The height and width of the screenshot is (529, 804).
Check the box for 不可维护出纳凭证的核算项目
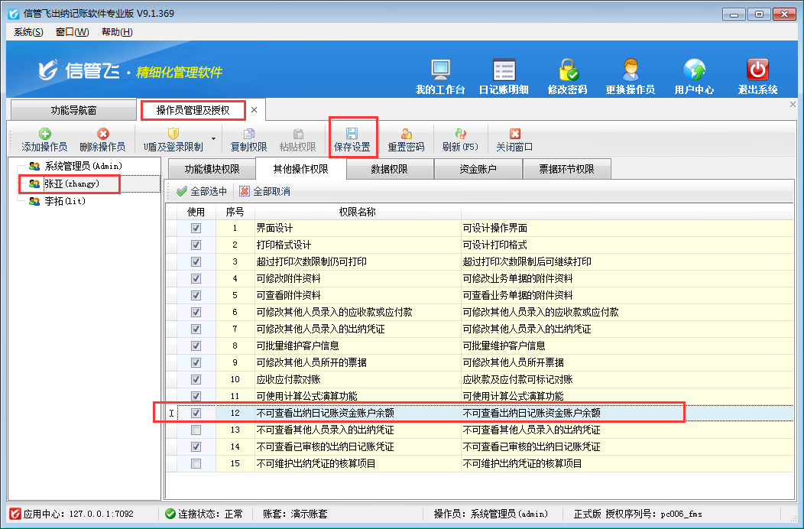point(196,464)
